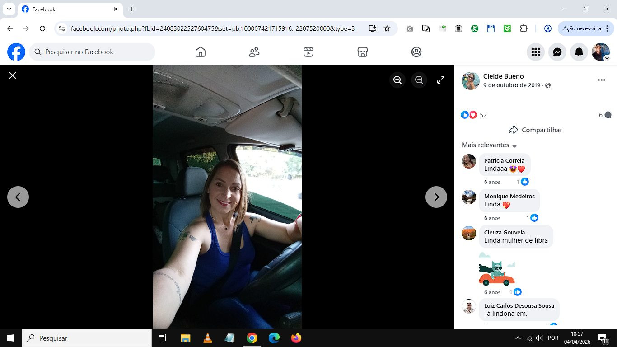The width and height of the screenshot is (617, 347).
Task: Close the photo viewer
Action: [x=13, y=75]
